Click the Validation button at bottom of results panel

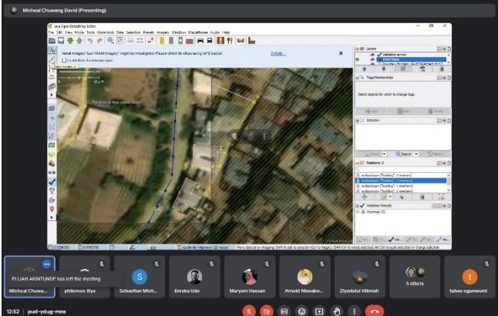395,240
